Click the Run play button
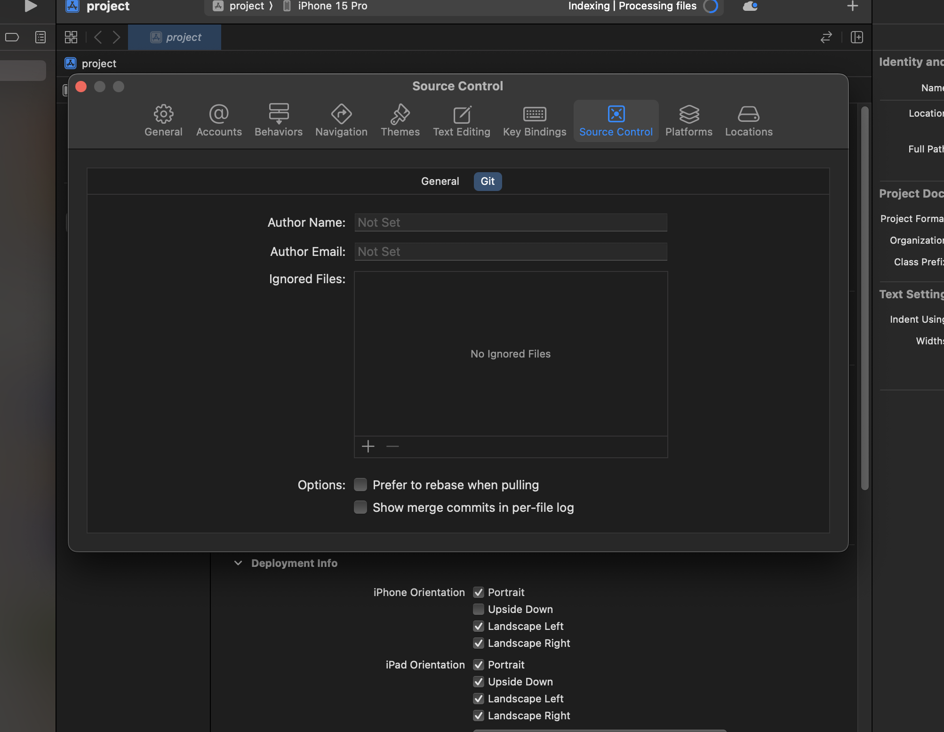 click(31, 6)
